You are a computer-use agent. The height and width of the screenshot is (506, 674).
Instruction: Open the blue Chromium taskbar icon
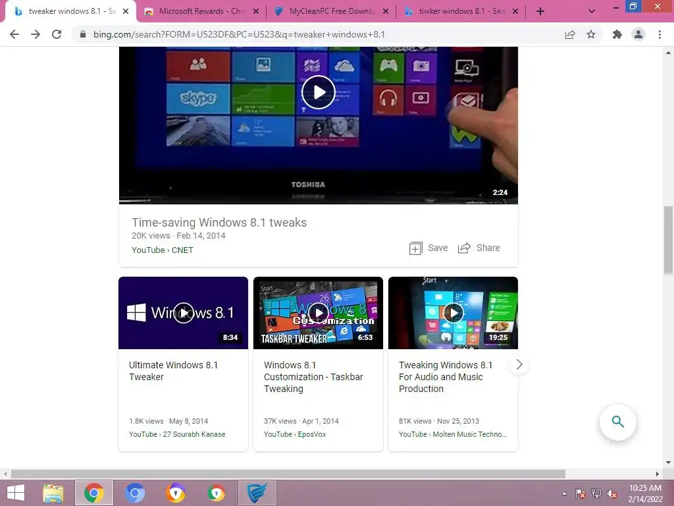(134, 493)
